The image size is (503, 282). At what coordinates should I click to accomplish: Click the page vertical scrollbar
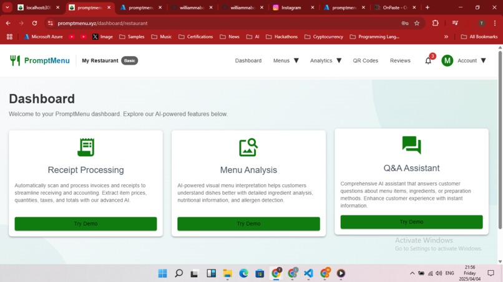tap(500, 139)
